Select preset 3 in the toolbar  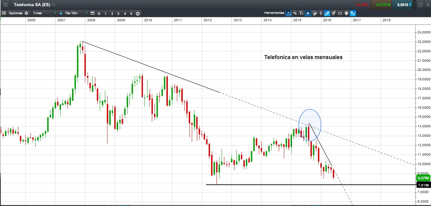[118, 14]
